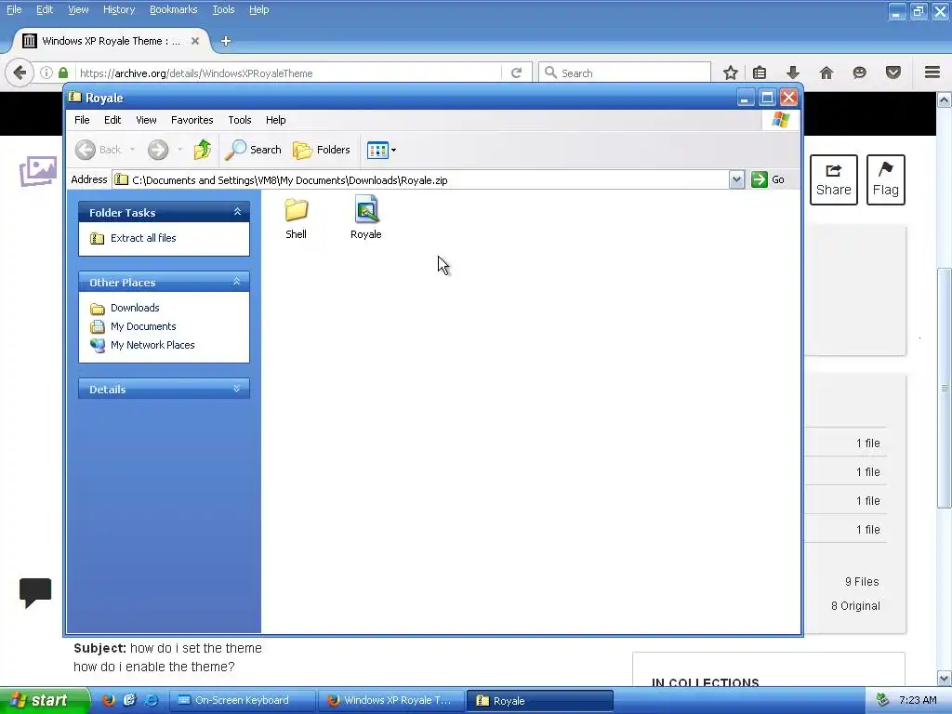This screenshot has width=952, height=714.
Task: Expand the Details panel
Action: (237, 389)
